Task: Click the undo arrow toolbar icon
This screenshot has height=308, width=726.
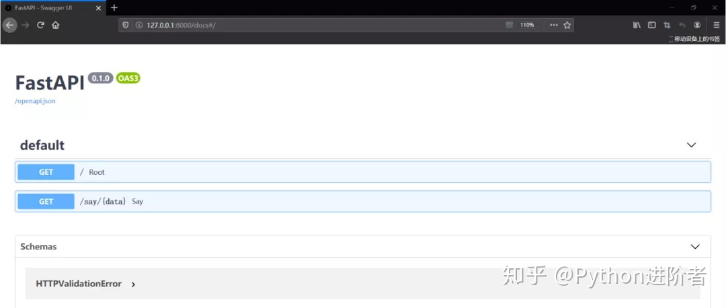Action: coord(682,25)
